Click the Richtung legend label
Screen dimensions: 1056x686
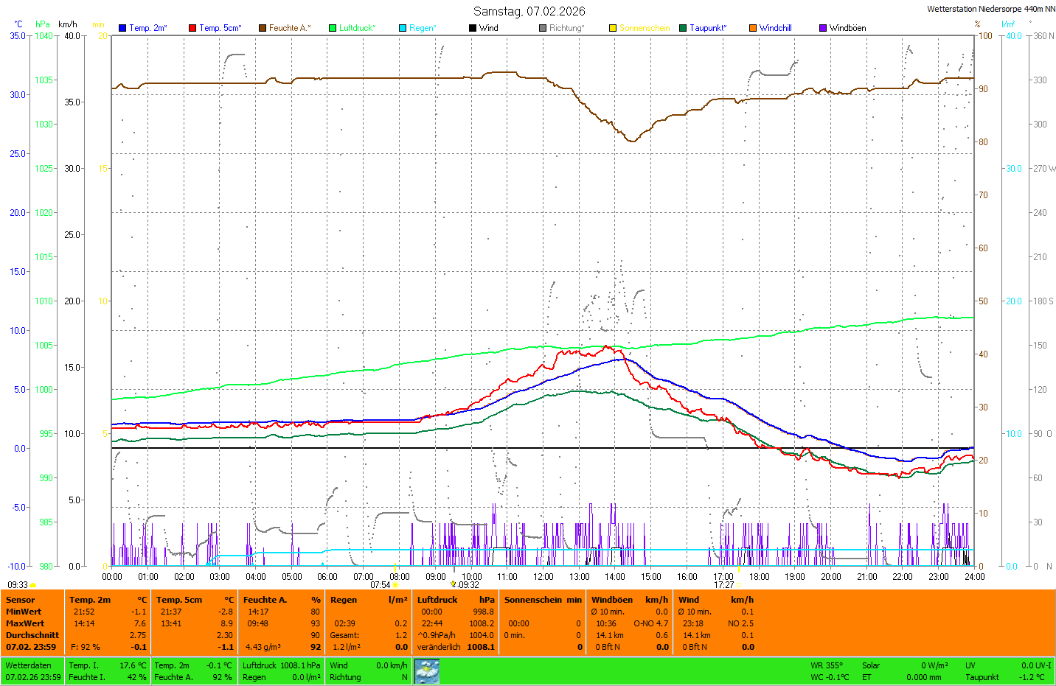point(566,28)
